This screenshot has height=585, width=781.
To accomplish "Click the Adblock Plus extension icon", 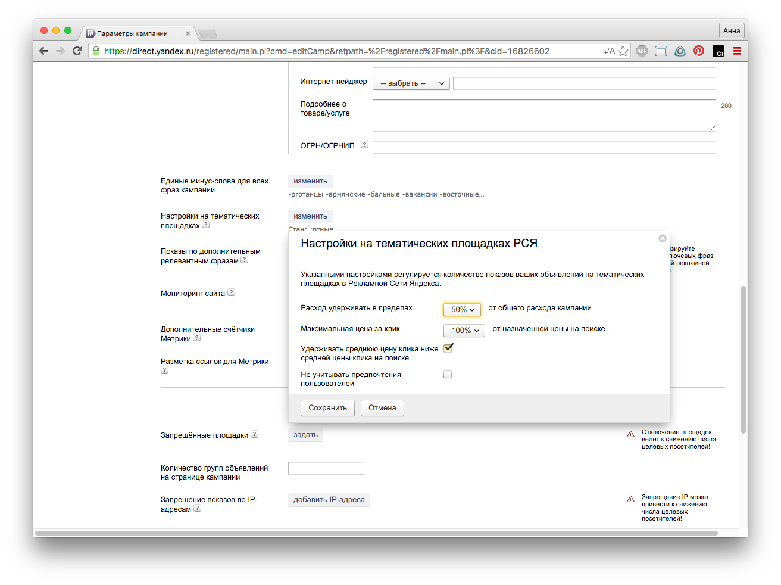I will coord(642,51).
